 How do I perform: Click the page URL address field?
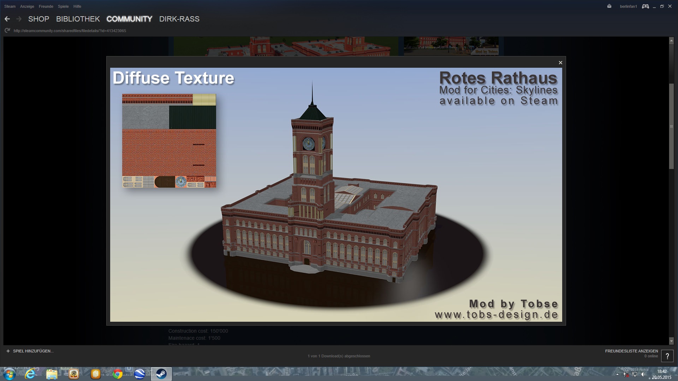[x=70, y=31]
